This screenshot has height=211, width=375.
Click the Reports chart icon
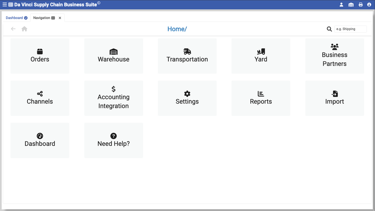261,94
